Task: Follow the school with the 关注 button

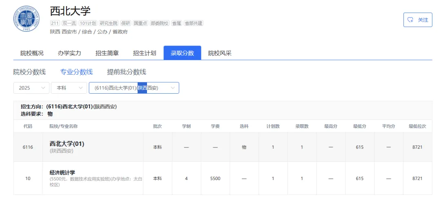Action: (418, 20)
